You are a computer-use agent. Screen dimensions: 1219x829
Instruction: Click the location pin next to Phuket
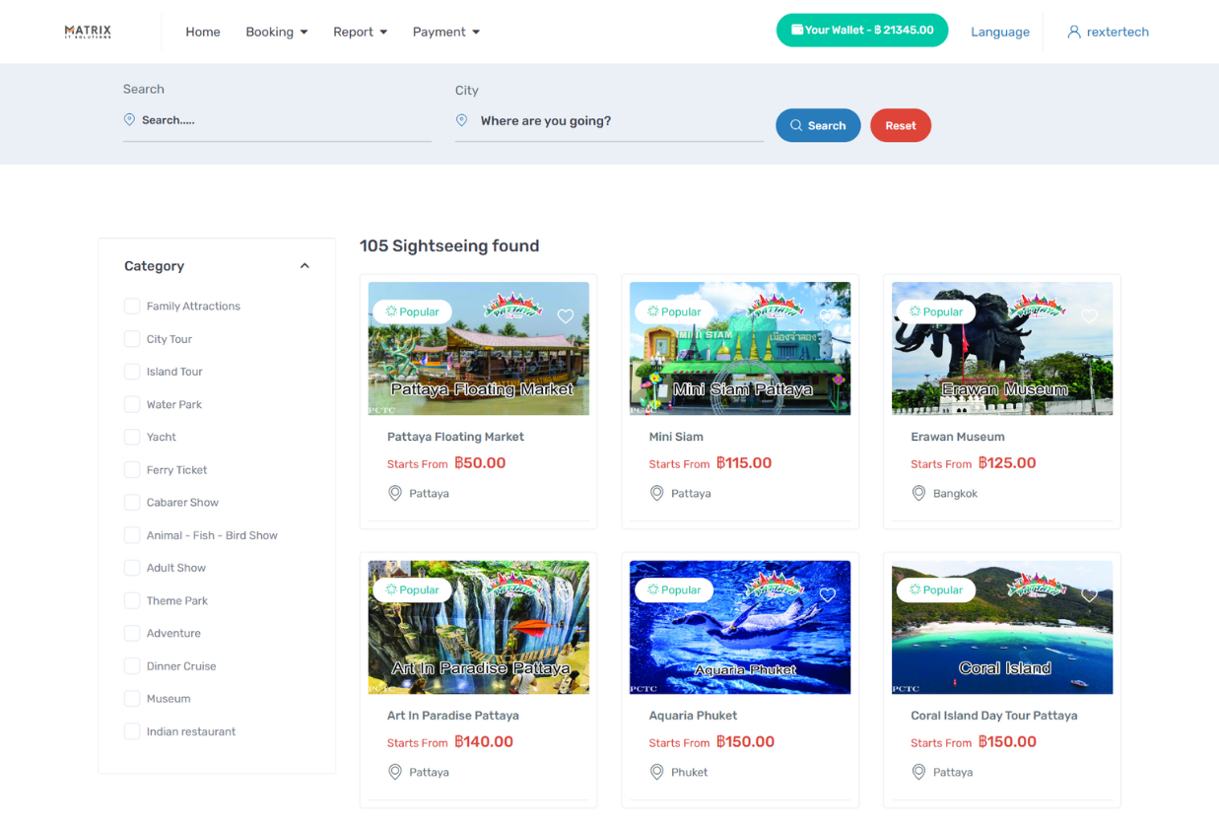(x=657, y=772)
